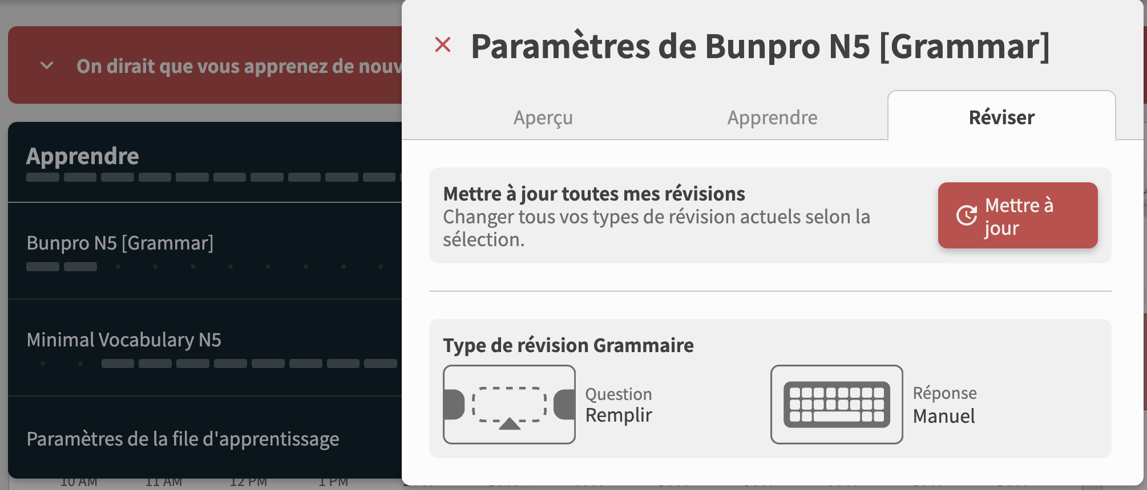The height and width of the screenshot is (490, 1147).
Task: Click the Réponse Manuel label
Action: (x=944, y=405)
